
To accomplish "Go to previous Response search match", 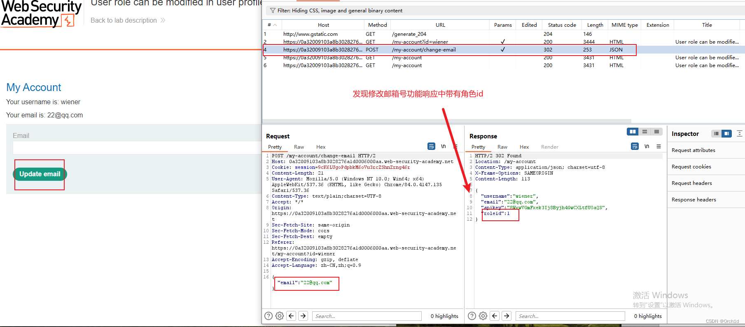I will pyautogui.click(x=495, y=316).
